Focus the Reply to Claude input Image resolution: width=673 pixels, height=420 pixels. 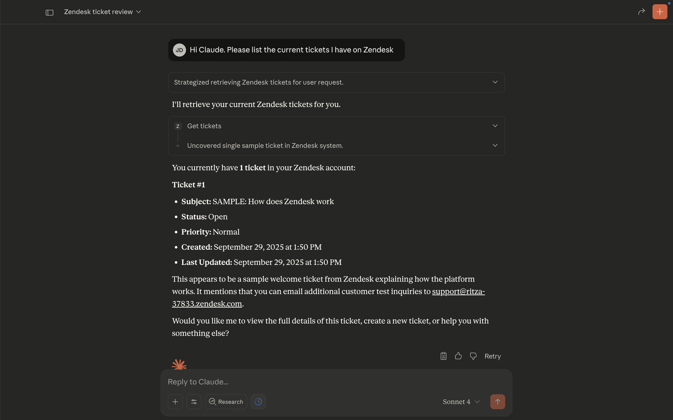[336, 382]
